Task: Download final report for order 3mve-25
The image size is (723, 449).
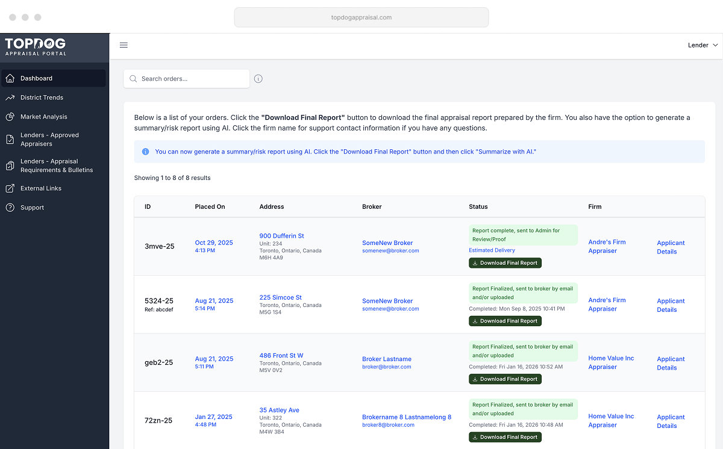Action: tap(505, 263)
